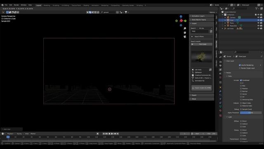Enable Render Single Layer checkbox
The height and width of the screenshot is (149, 264).
[240, 68]
